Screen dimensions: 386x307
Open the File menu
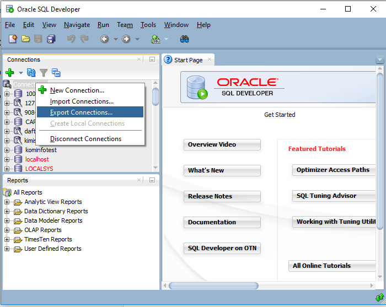pyautogui.click(x=10, y=25)
